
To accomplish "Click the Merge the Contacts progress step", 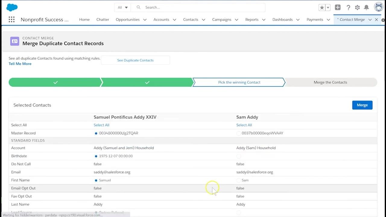I will [331, 82].
